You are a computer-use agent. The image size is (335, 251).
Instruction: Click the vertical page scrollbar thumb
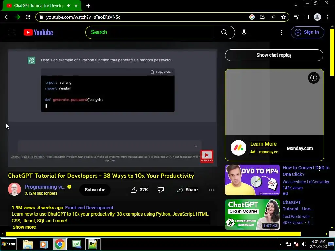pyautogui.click(x=332, y=52)
